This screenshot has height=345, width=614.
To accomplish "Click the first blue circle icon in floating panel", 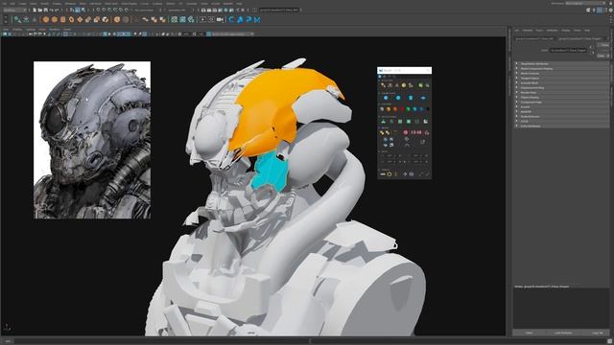I will [x=386, y=98].
